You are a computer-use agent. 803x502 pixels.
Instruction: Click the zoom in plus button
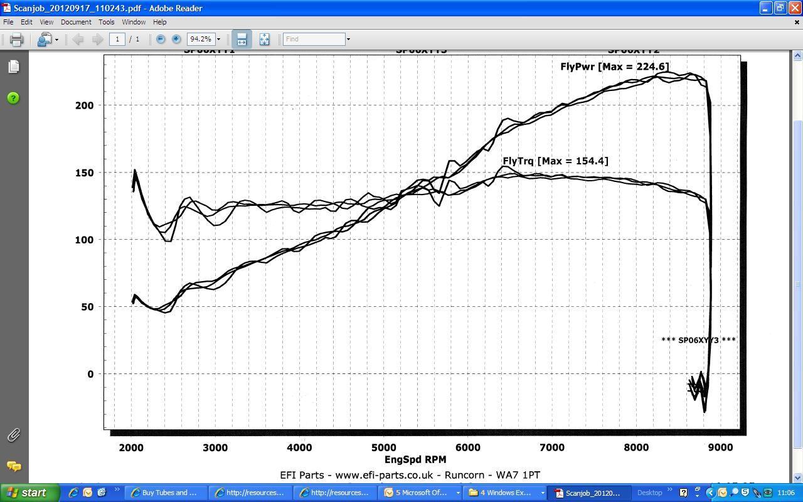click(x=176, y=39)
